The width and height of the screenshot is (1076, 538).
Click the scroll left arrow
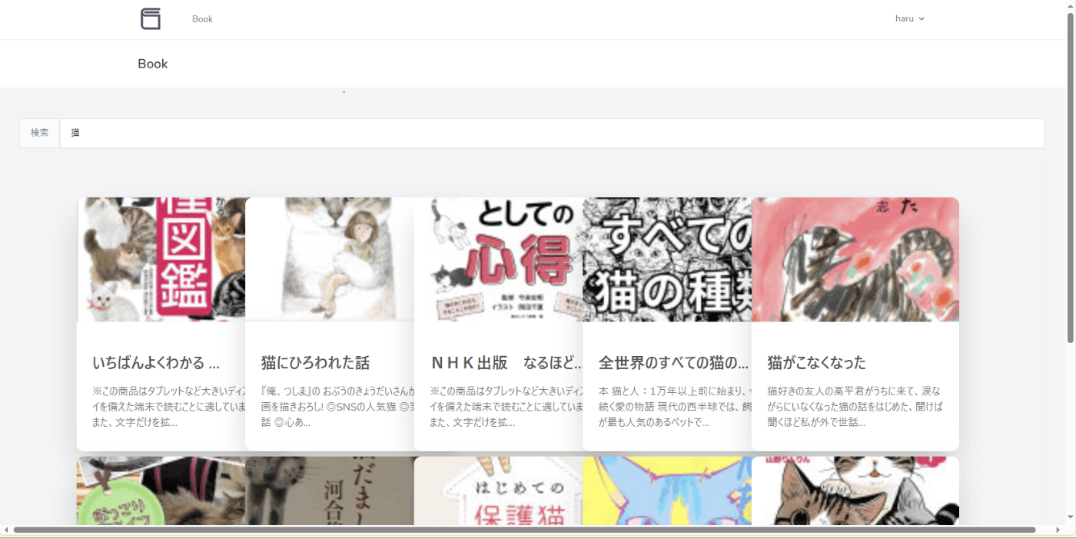[6, 530]
